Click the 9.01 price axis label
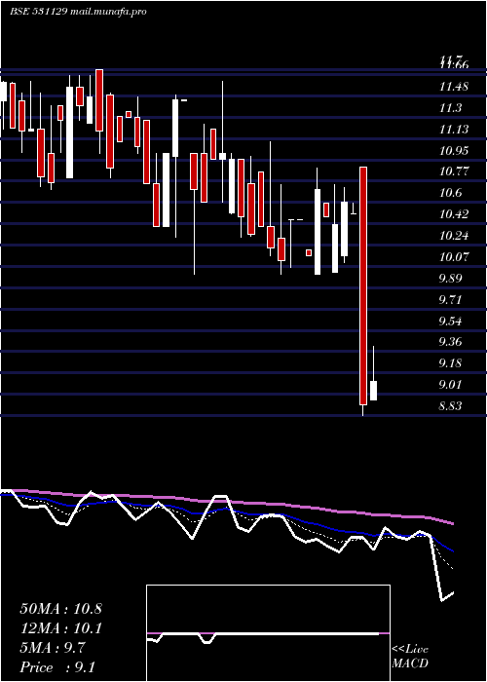 pos(450,384)
